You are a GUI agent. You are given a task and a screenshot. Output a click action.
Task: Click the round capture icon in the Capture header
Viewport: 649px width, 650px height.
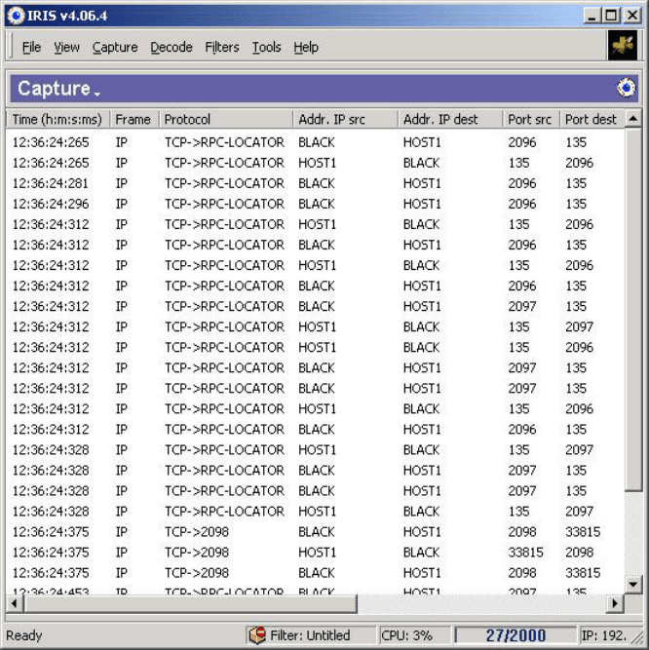pyautogui.click(x=626, y=89)
